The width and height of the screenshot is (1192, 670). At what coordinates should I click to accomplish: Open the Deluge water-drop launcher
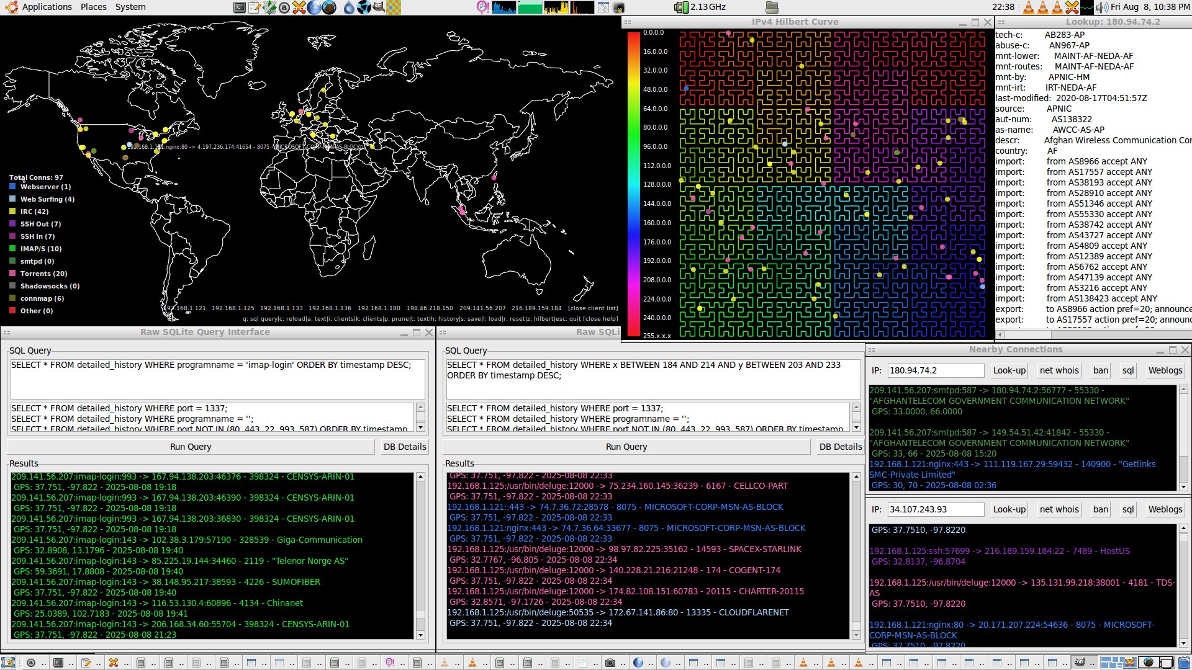pyautogui.click(x=350, y=7)
